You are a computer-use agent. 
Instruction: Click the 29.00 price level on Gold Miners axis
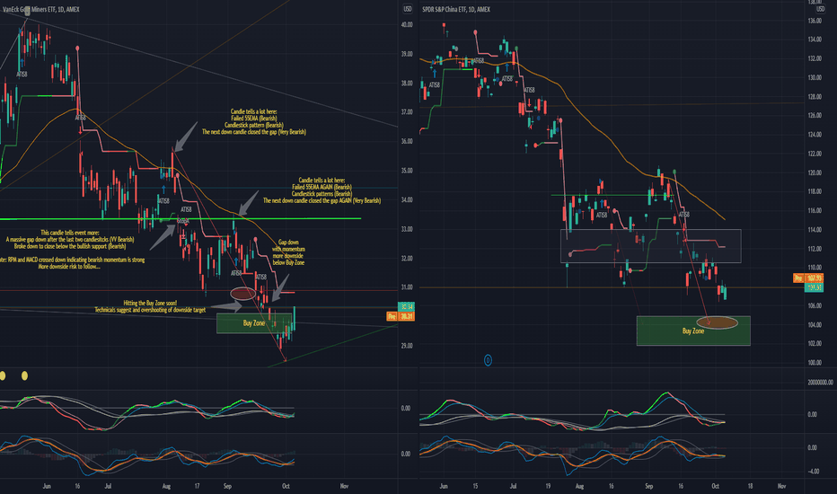click(407, 346)
